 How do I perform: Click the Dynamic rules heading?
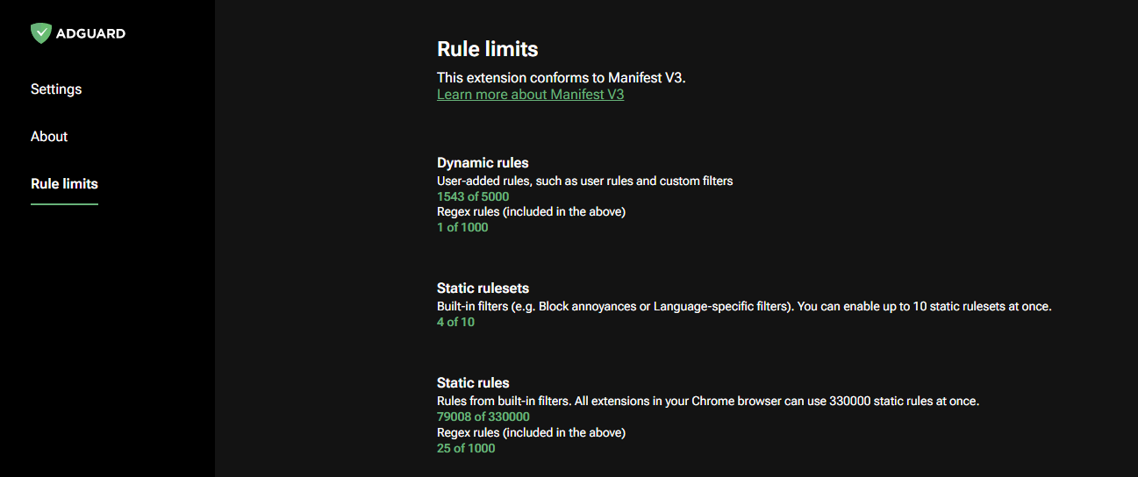(x=483, y=163)
